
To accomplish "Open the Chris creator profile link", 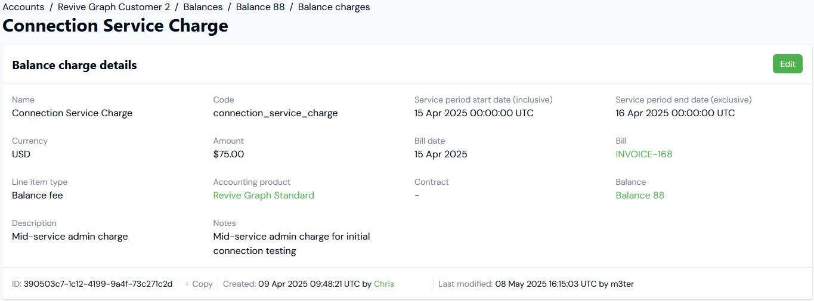I will tap(384, 284).
